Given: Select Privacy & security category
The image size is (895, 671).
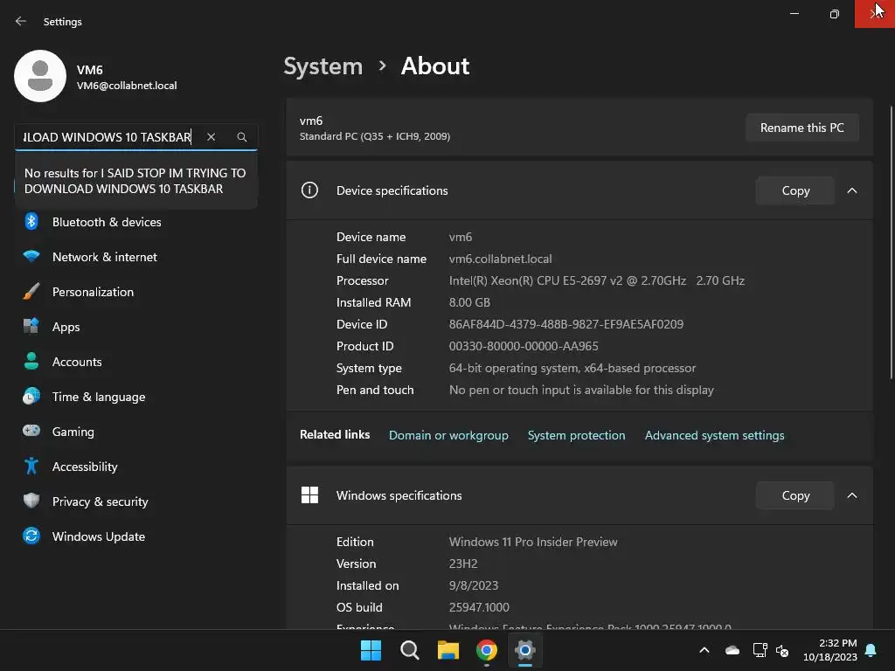Looking at the screenshot, I should pos(135,502).
